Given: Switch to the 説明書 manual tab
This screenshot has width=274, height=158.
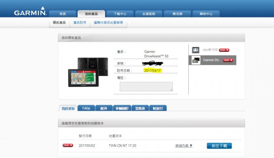Looking at the screenshot, I should pyautogui.click(x=140, y=108).
